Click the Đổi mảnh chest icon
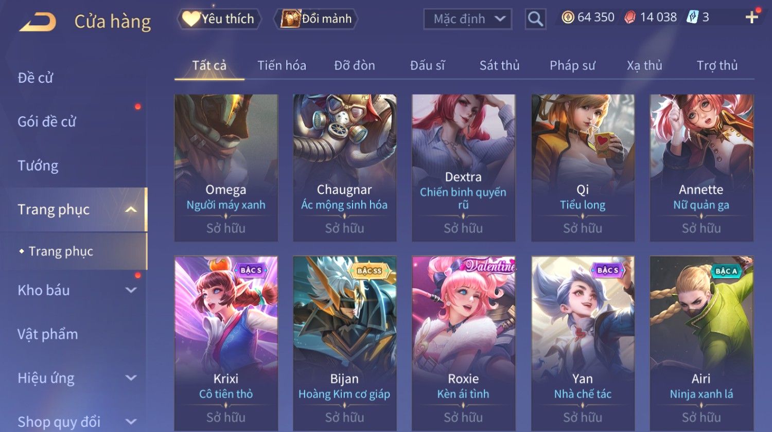The height and width of the screenshot is (432, 772). coord(291,19)
